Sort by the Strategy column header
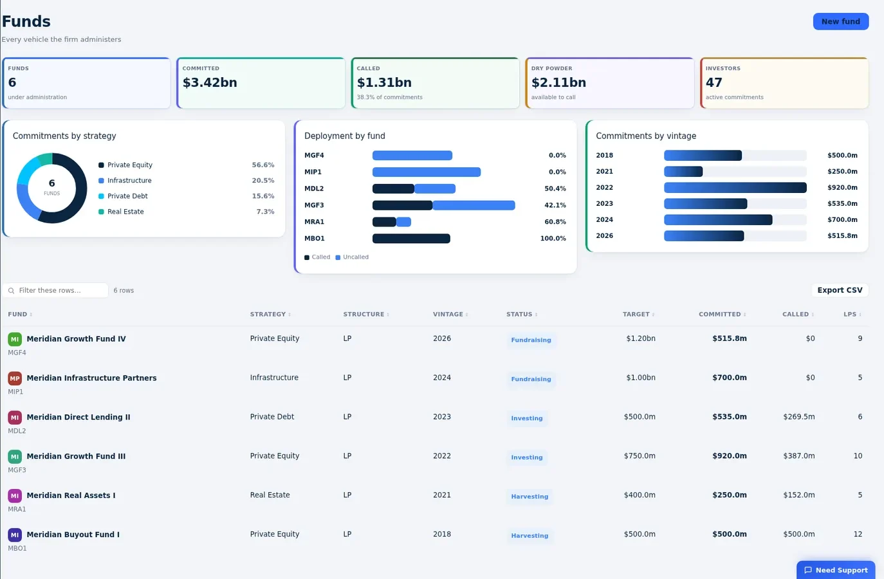Screen dimensions: 884x579 tap(270, 315)
